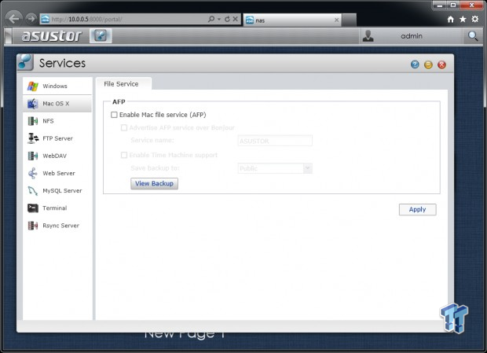This screenshot has height=353, width=487.
Task: Open a new browser tab
Action: pos(349,20)
